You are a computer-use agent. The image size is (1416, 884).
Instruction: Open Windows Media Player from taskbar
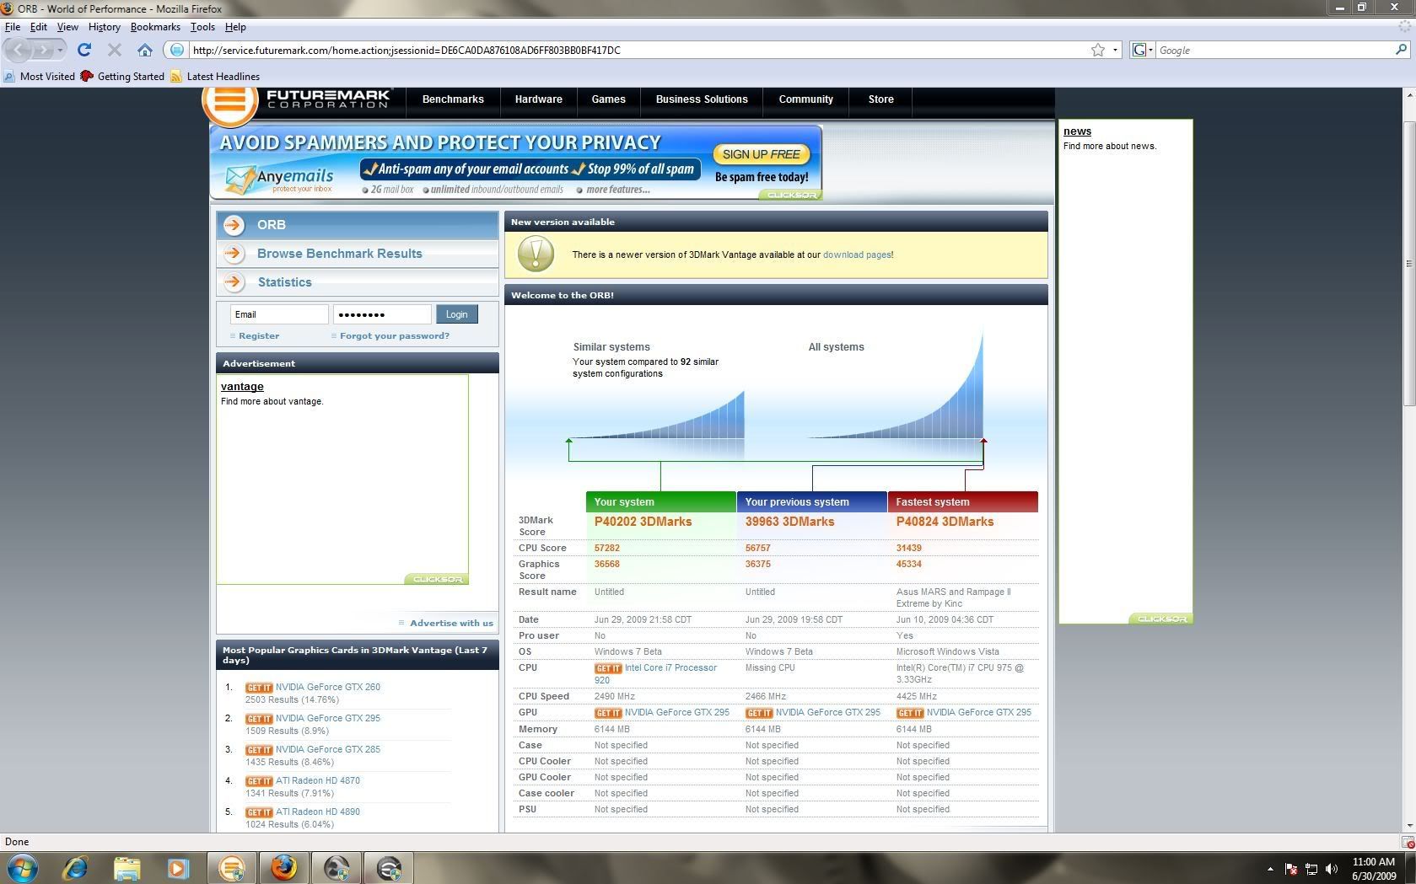click(178, 868)
